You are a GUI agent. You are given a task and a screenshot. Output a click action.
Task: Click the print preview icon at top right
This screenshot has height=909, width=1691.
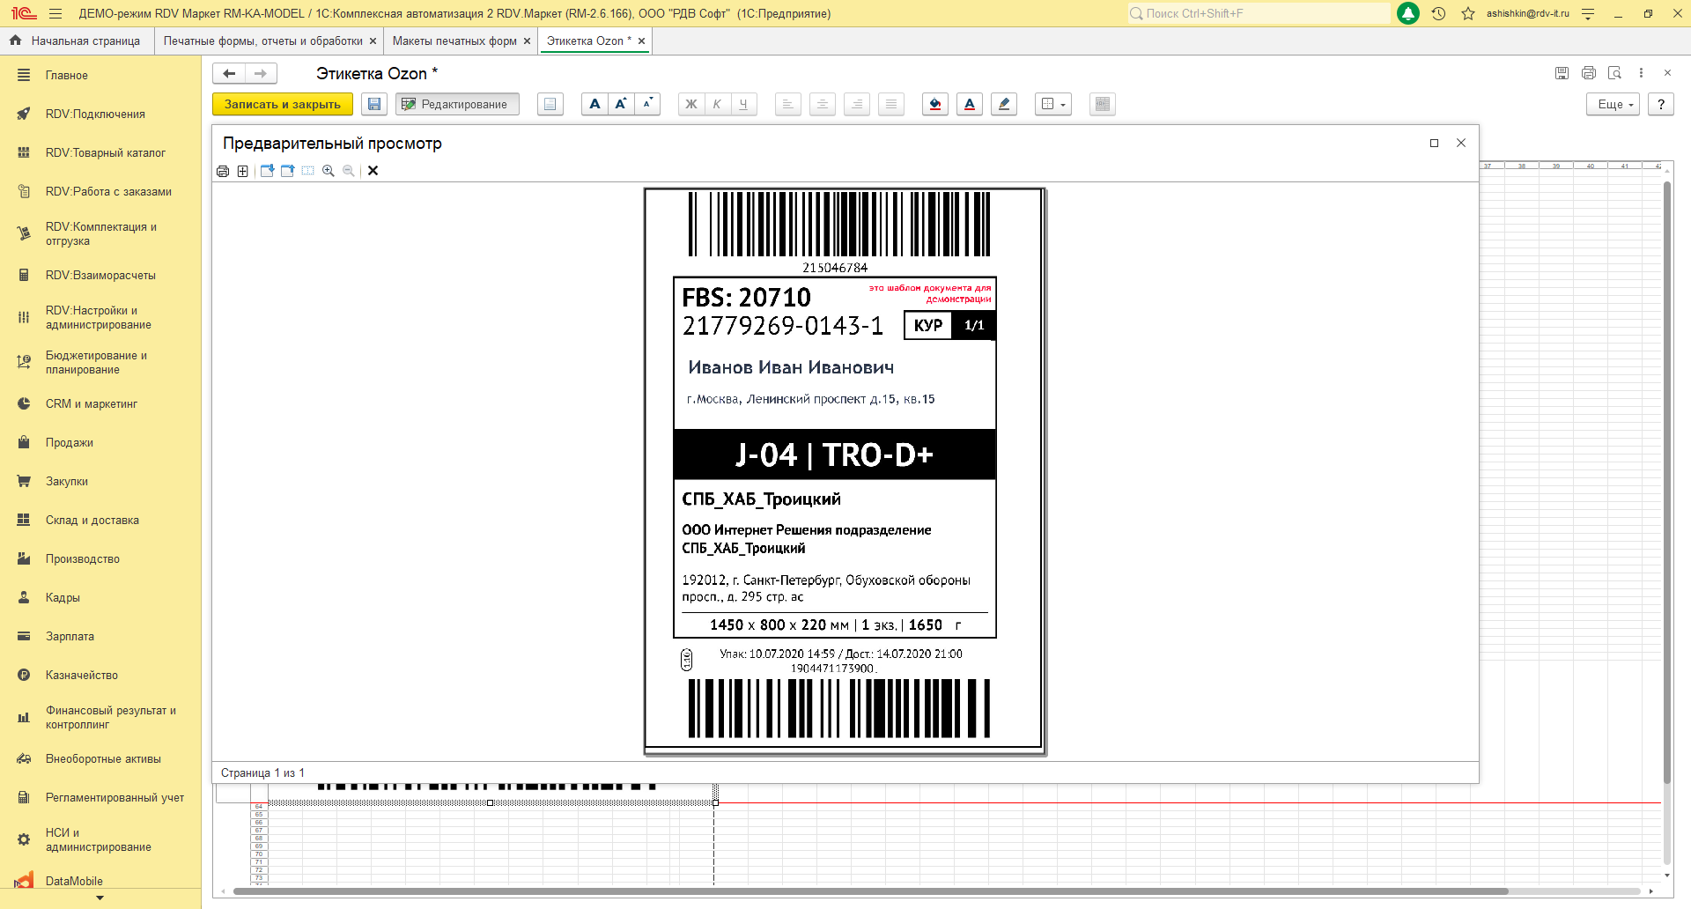pos(1614,73)
